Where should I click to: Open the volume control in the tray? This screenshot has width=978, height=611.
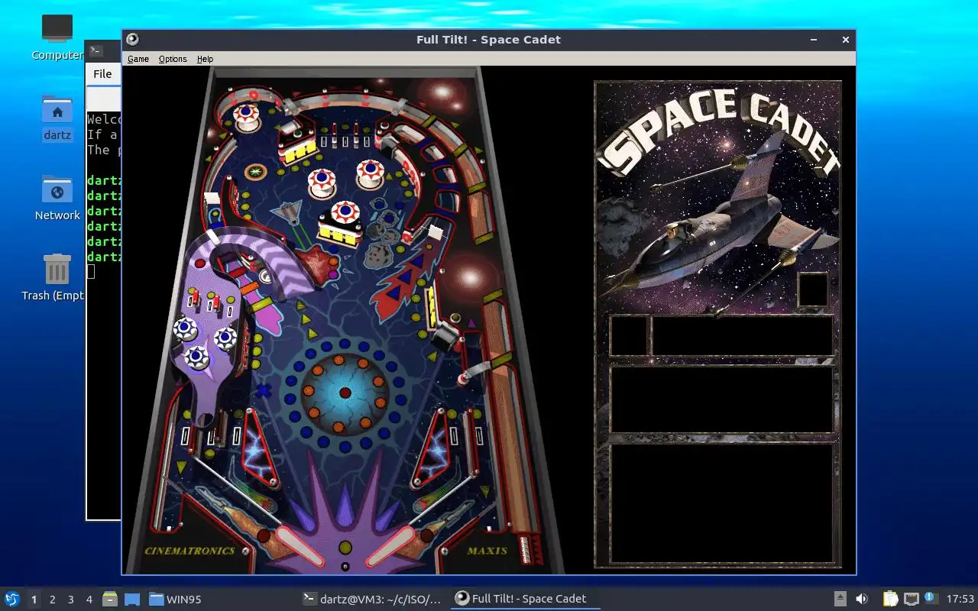pyautogui.click(x=861, y=599)
